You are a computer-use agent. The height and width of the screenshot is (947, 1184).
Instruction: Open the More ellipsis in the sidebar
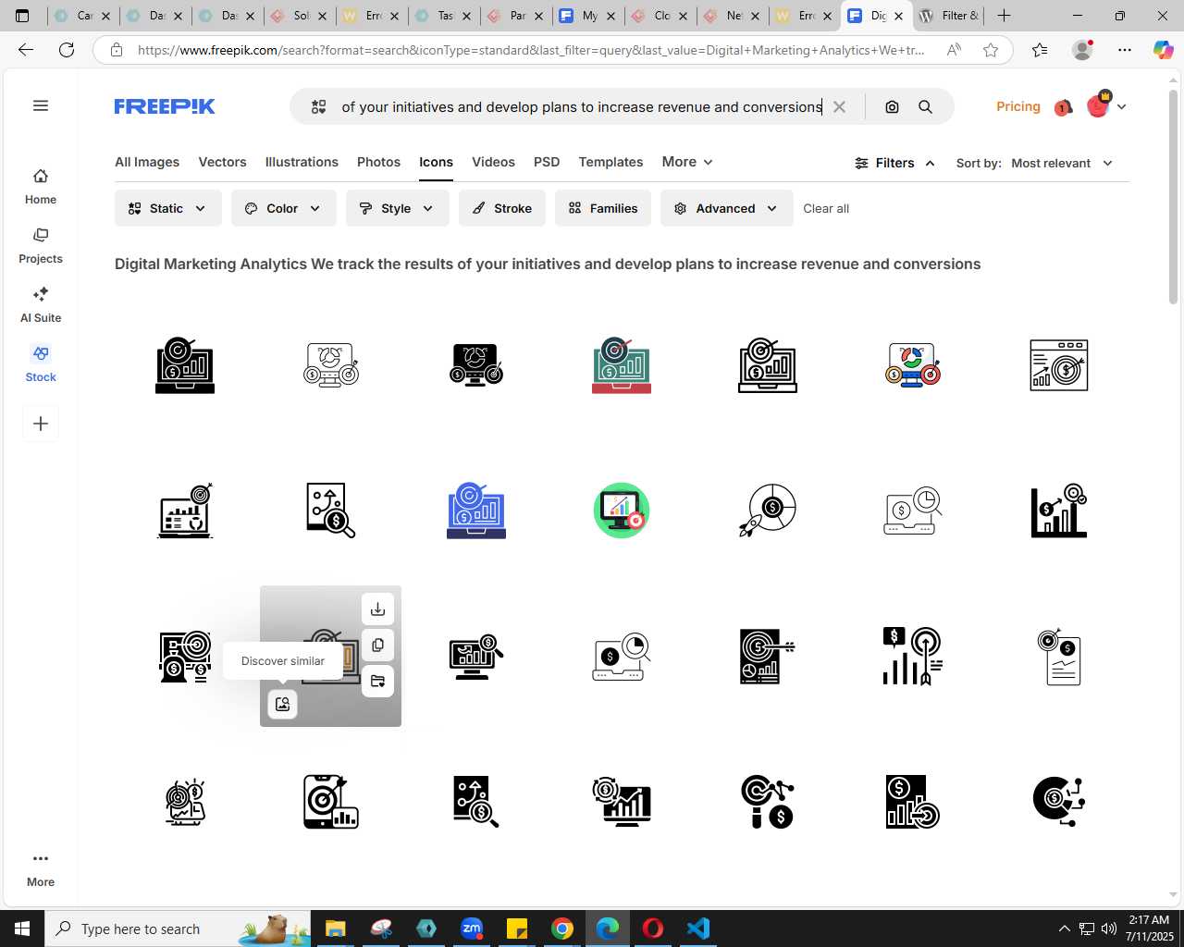coord(41,869)
